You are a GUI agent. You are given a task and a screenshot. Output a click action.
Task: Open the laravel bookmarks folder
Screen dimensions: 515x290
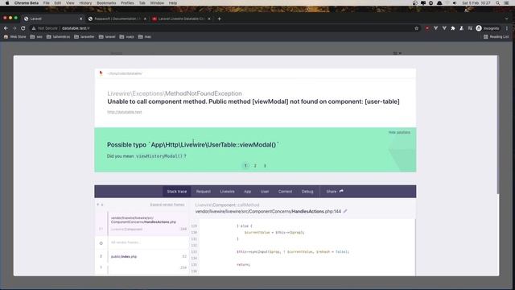click(x=107, y=37)
